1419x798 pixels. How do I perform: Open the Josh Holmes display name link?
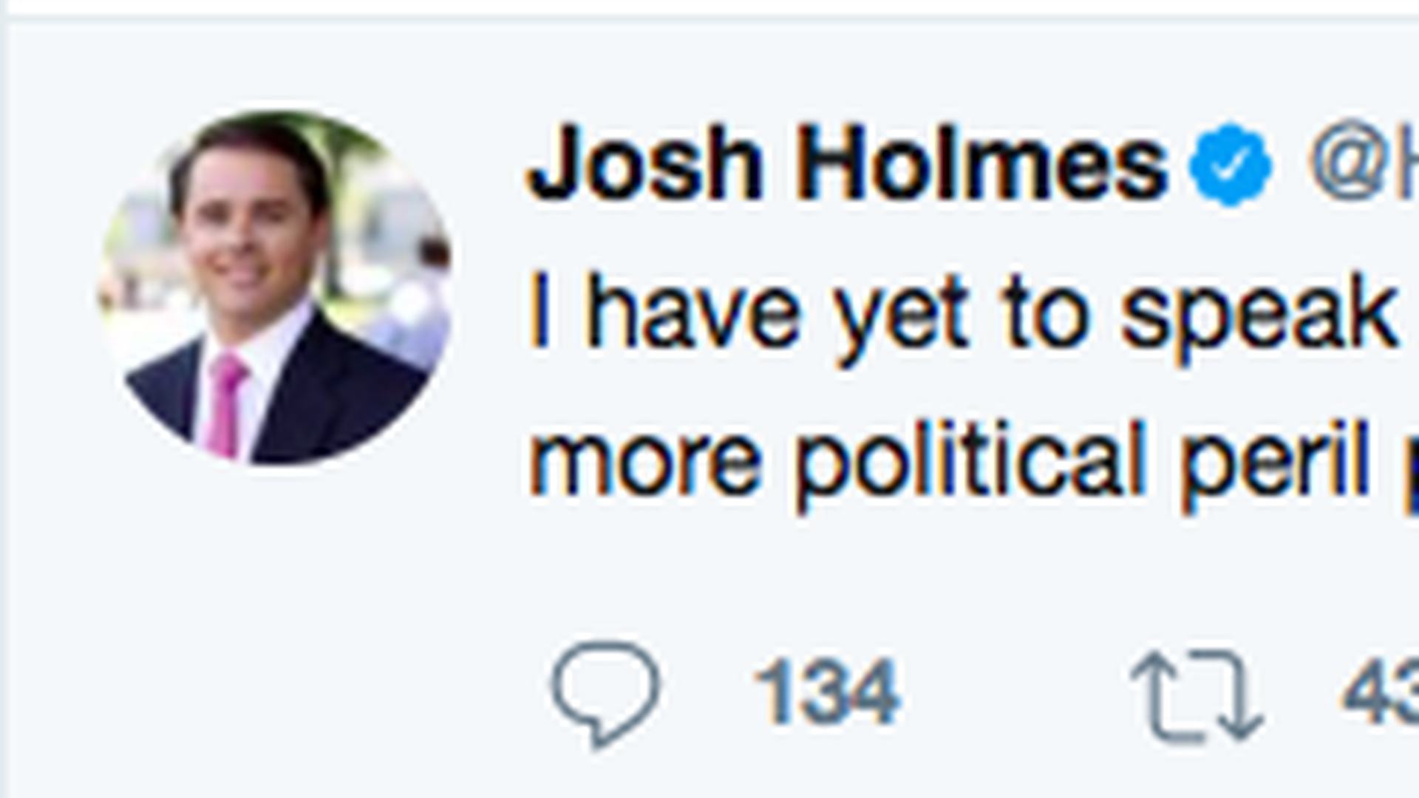coord(847,164)
